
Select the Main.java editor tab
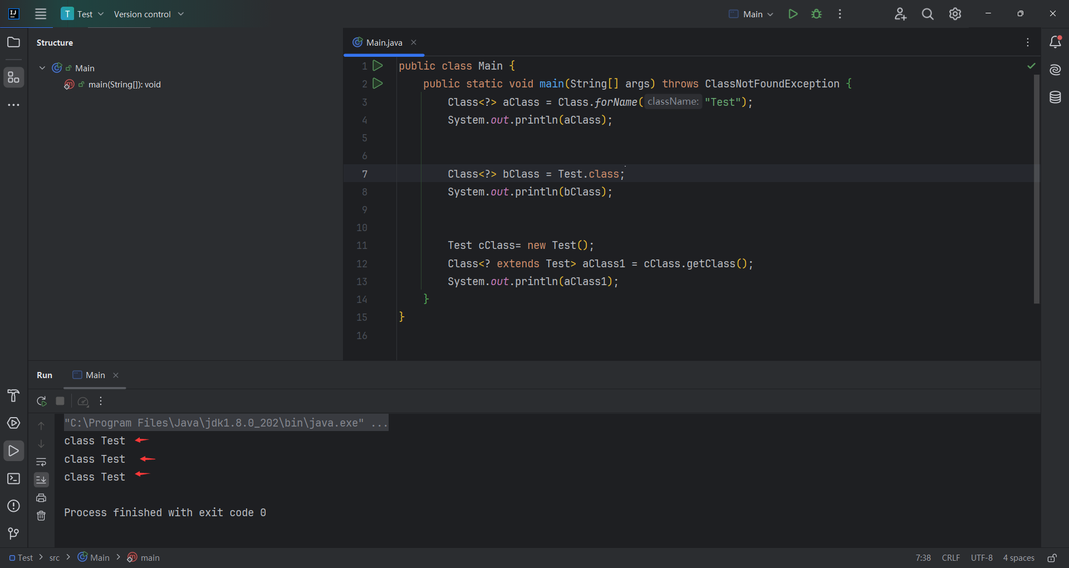click(384, 42)
